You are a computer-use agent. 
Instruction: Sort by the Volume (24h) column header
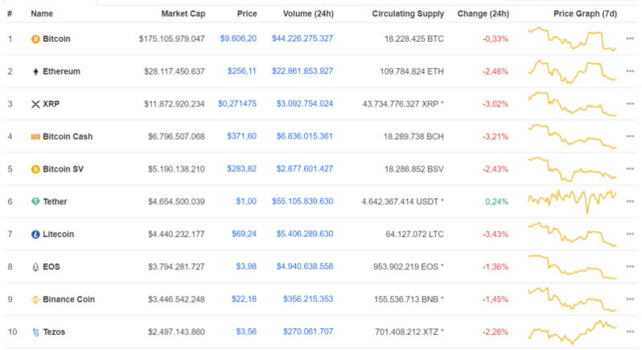(308, 14)
